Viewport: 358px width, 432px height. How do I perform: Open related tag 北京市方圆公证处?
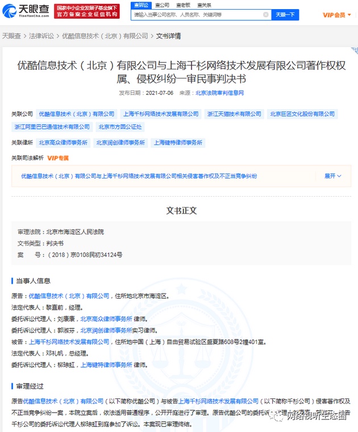coord(120,127)
